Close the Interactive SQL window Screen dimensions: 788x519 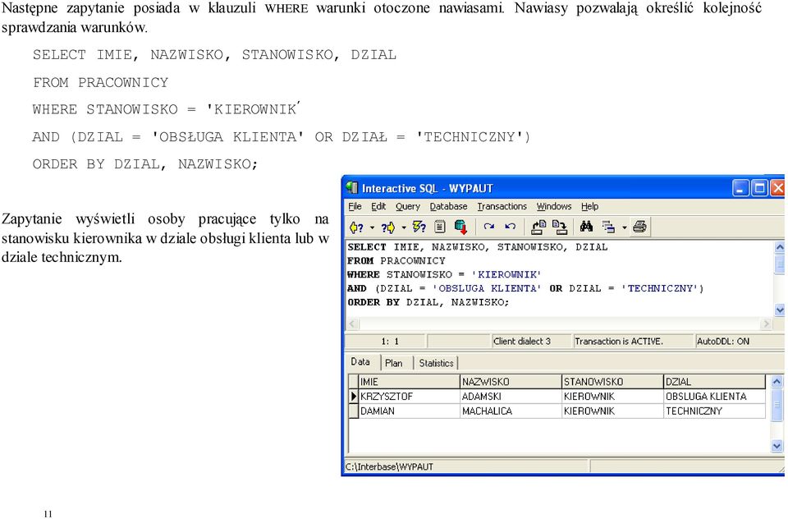point(778,188)
